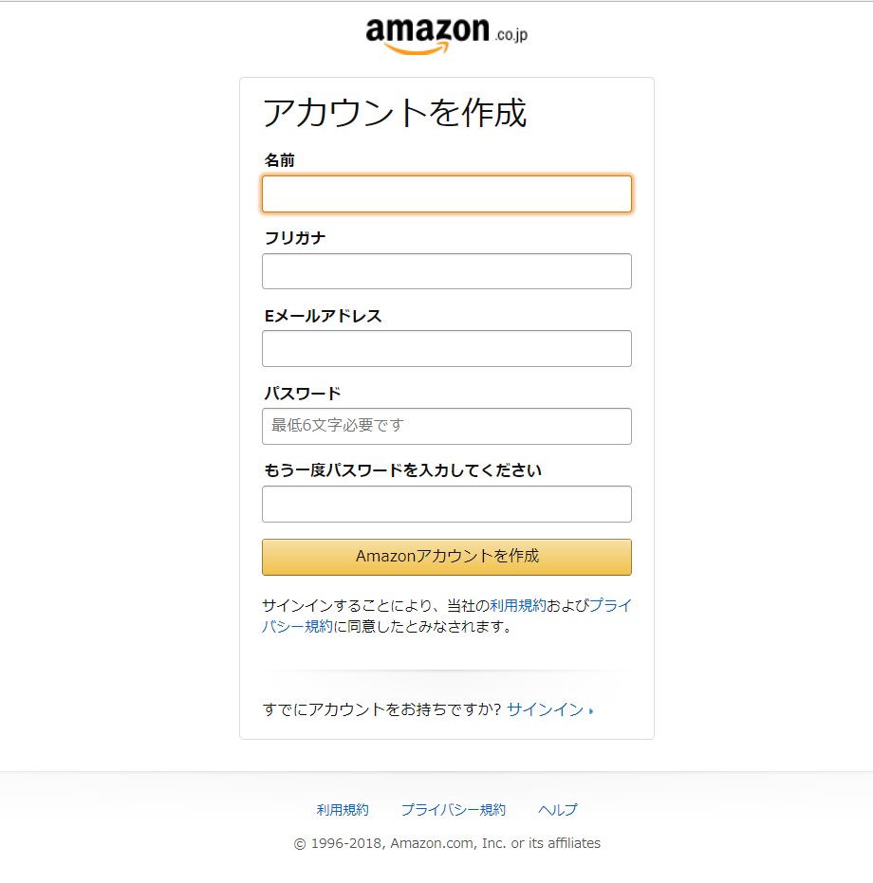Image resolution: width=873 pixels, height=883 pixels.
Task: Open the footer 利用規約 link
Action: pos(343,810)
